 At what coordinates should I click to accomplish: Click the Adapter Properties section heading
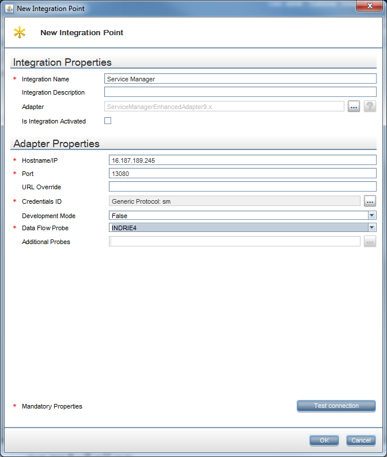(56, 144)
